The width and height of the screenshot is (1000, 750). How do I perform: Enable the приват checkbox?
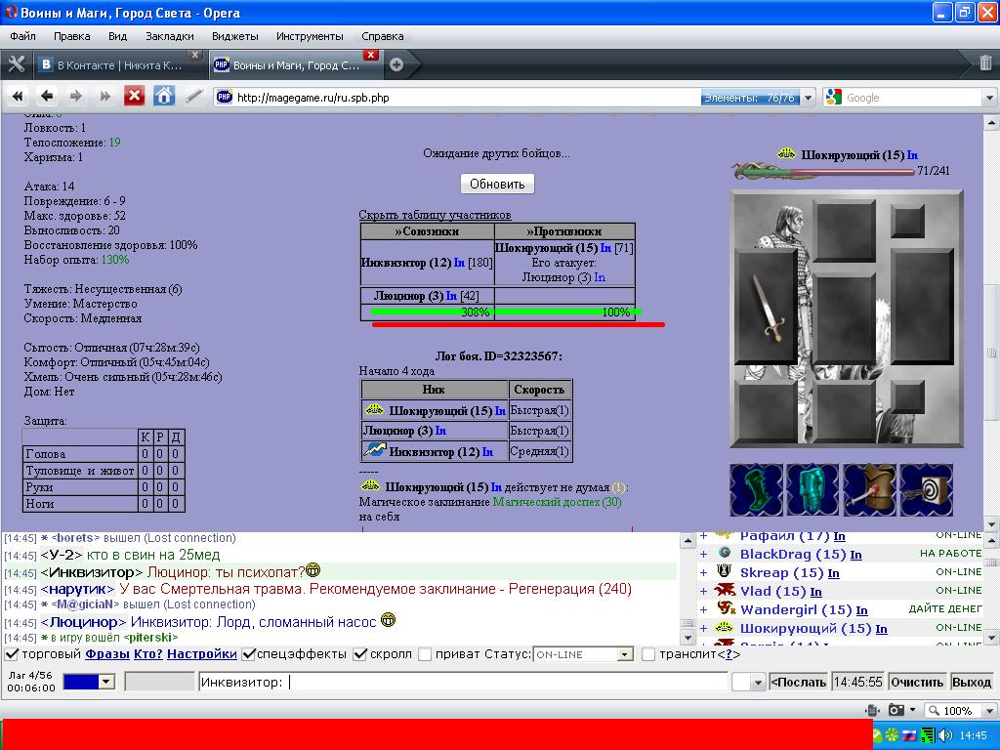(x=425, y=653)
